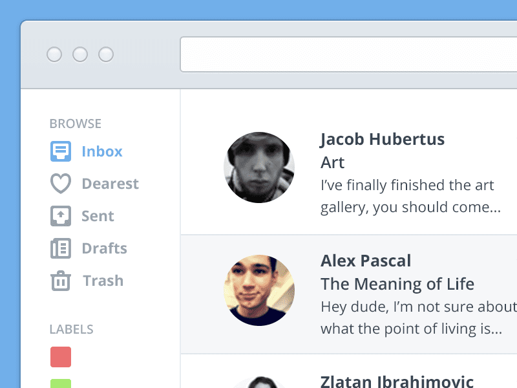The height and width of the screenshot is (388, 517).
Task: Click the Dearest heart icon
Action: point(61,183)
